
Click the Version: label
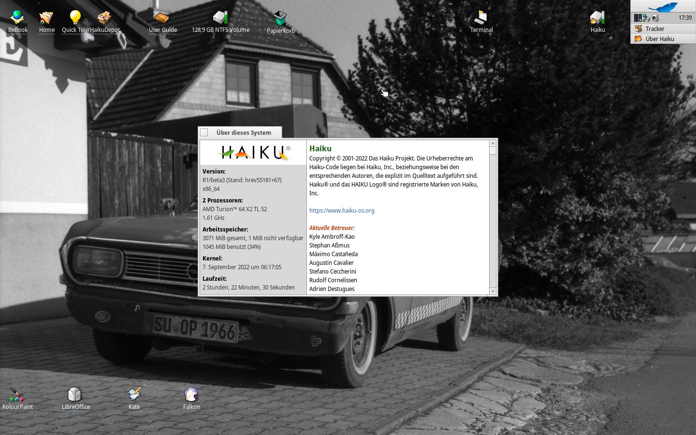(x=214, y=172)
